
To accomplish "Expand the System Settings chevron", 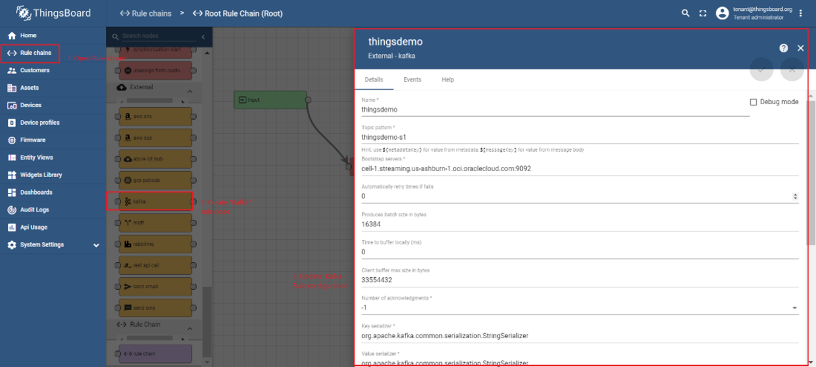I will point(96,245).
